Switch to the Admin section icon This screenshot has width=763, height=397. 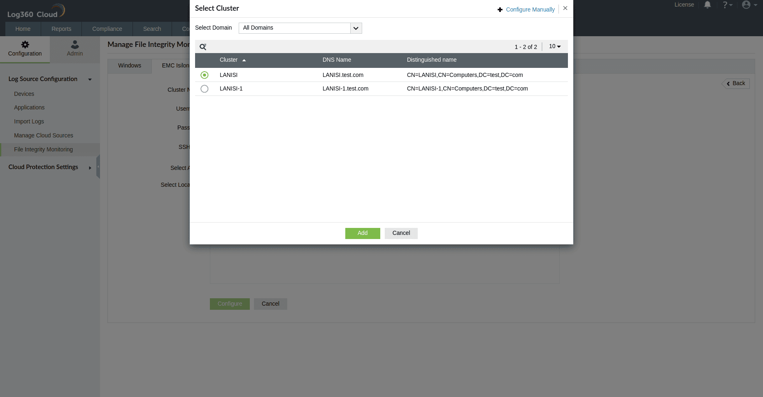click(x=74, y=44)
